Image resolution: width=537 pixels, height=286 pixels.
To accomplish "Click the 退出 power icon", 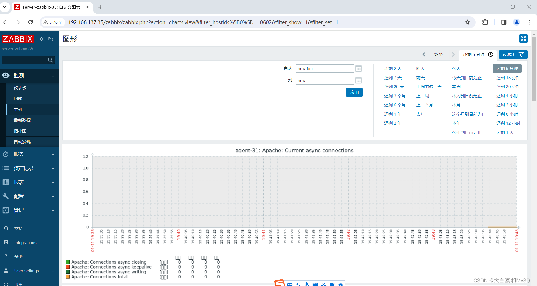I will (x=6, y=284).
